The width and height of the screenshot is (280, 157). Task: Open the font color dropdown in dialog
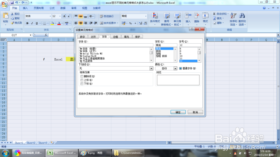pos(175,68)
